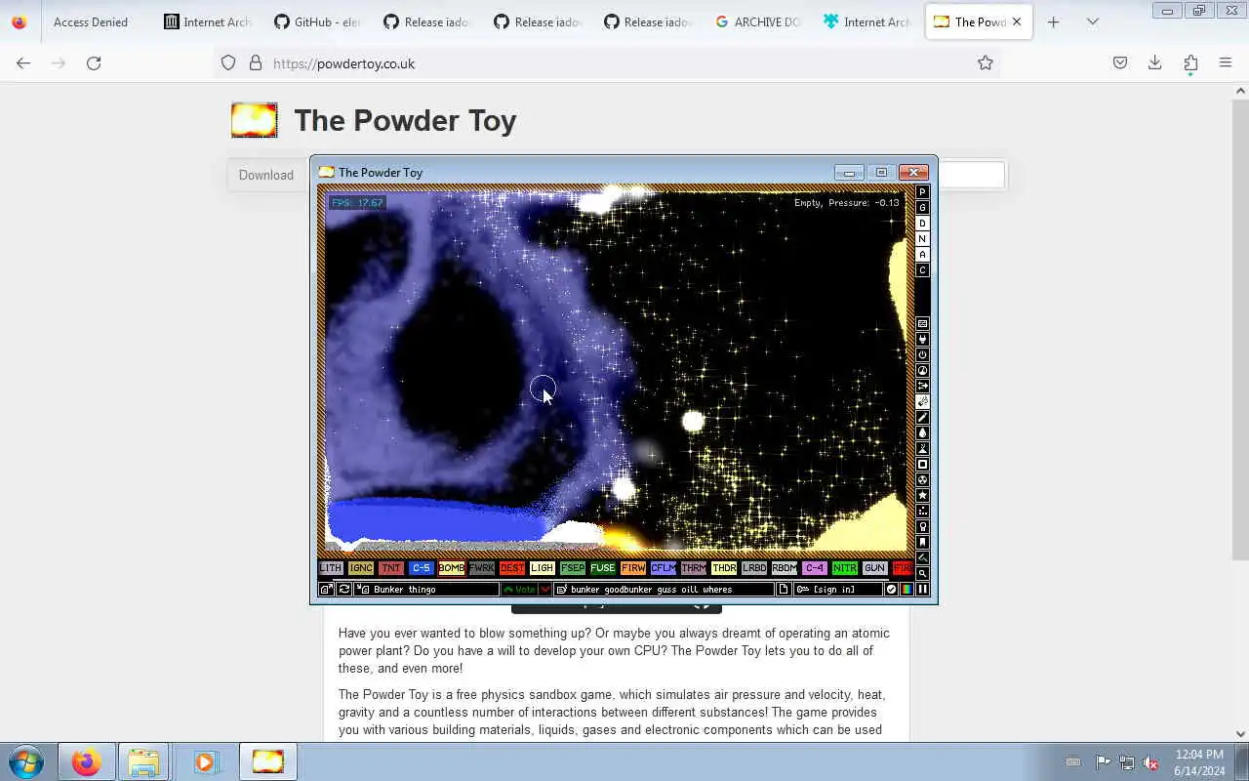Viewport: 1249px width, 781px height.
Task: Open the Liquids category droplet icon
Action: click(x=922, y=432)
